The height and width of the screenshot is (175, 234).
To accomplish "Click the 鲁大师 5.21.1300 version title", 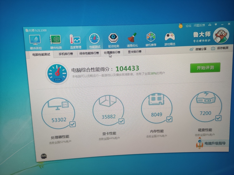I will 36,30.
